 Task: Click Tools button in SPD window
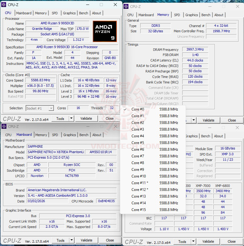tap(182, 241)
